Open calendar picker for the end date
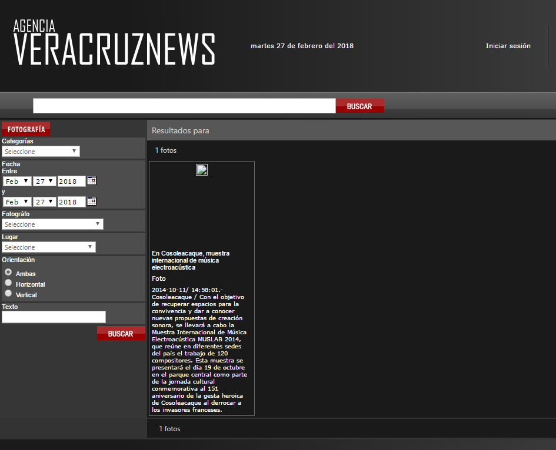This screenshot has width=556, height=450. pyautogui.click(x=91, y=202)
